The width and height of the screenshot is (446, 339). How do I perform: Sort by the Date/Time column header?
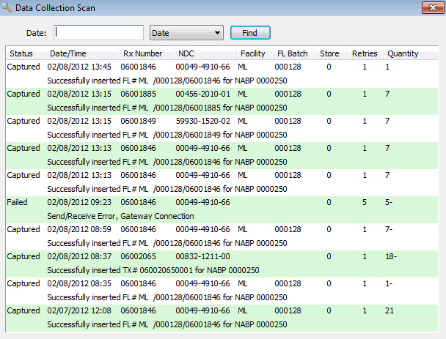pyautogui.click(x=67, y=53)
